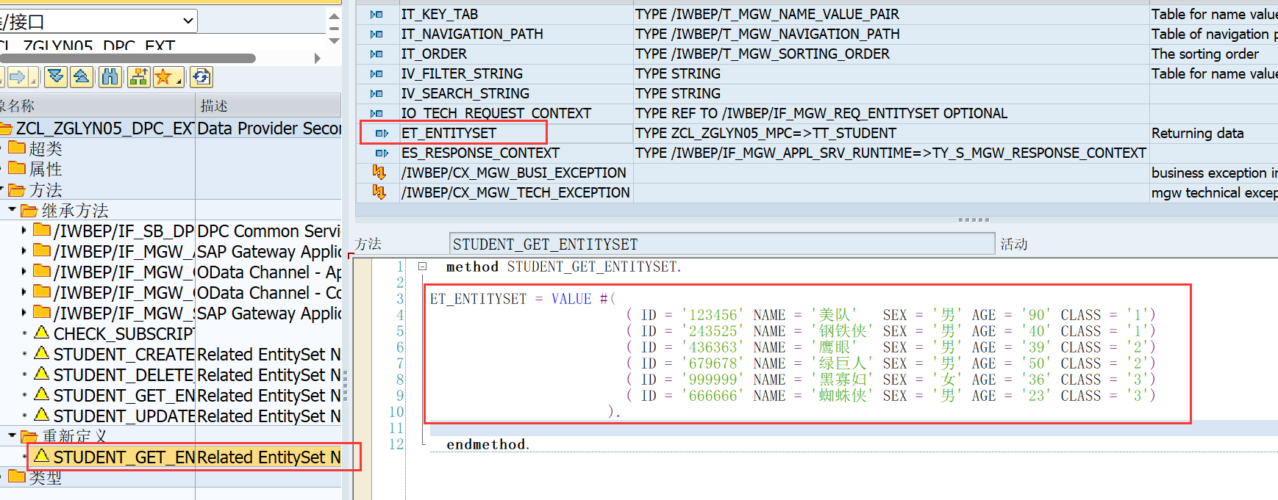
Task: Click importing parameter icon beside IT_ORDER
Action: [x=376, y=54]
